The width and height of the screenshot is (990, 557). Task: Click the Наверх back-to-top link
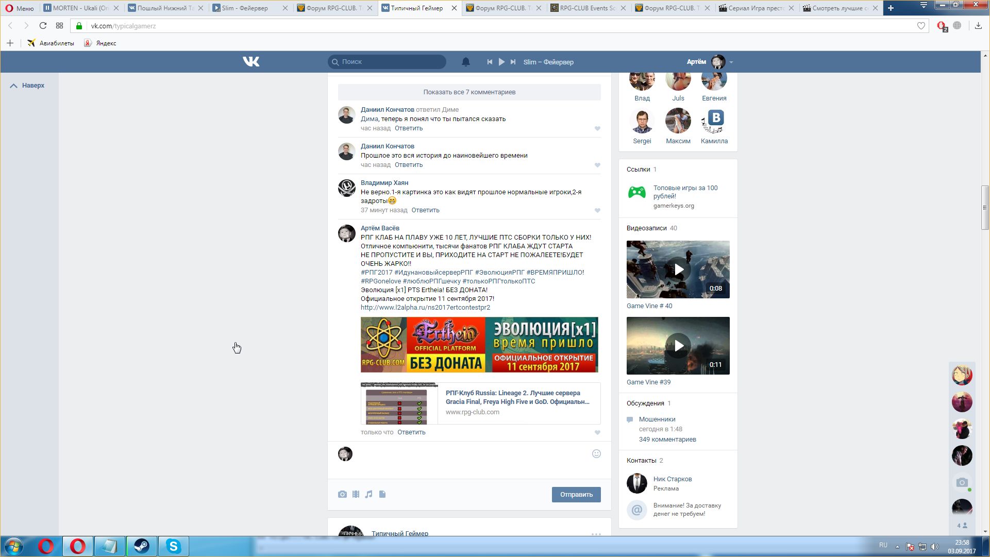27,86
